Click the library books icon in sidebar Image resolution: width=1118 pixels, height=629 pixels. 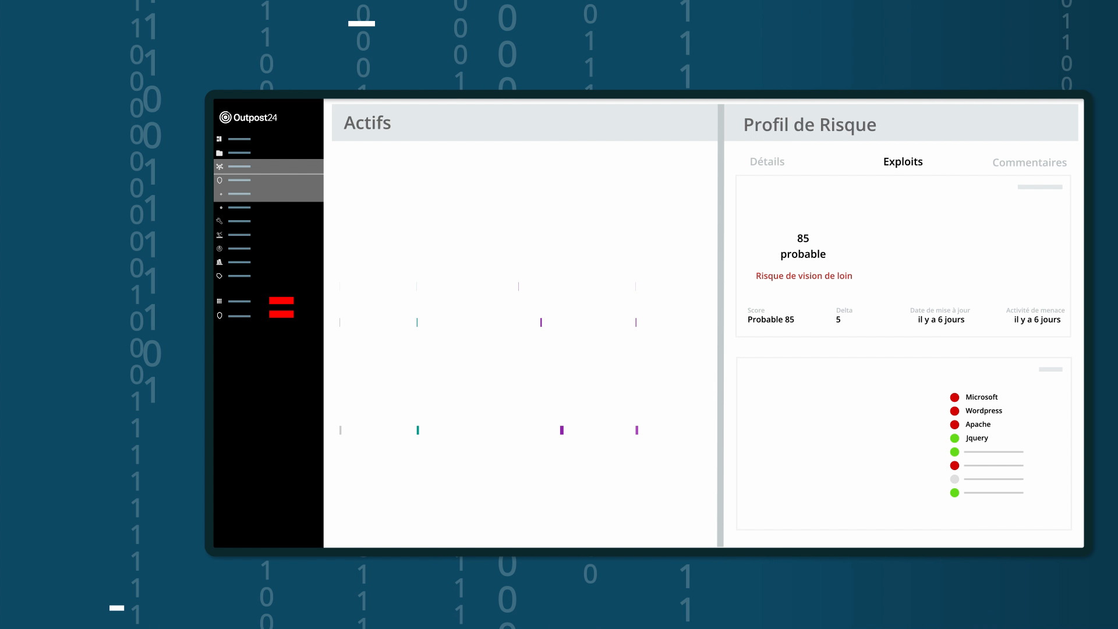point(220,263)
